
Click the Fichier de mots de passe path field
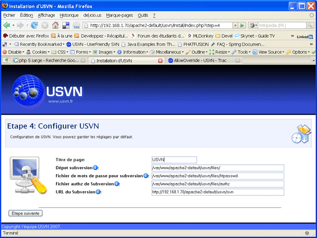[x=217, y=176]
